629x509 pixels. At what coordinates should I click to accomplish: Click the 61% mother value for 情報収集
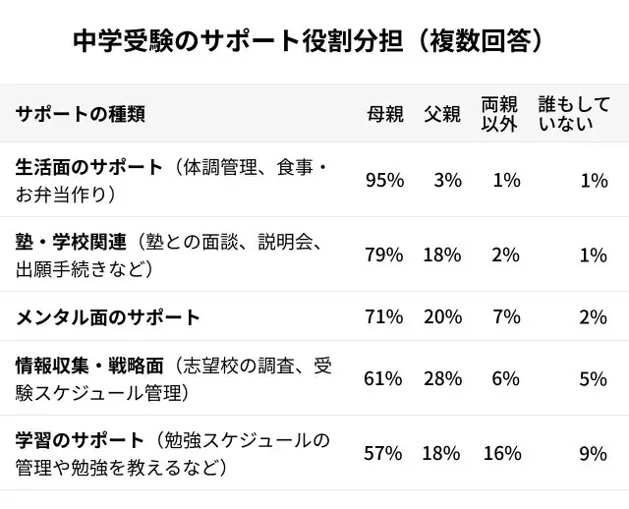[384, 379]
